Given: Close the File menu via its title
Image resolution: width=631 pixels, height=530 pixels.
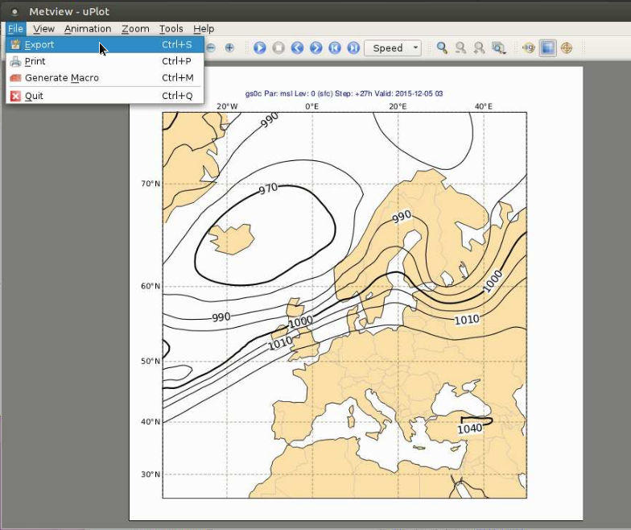Looking at the screenshot, I should coord(16,29).
